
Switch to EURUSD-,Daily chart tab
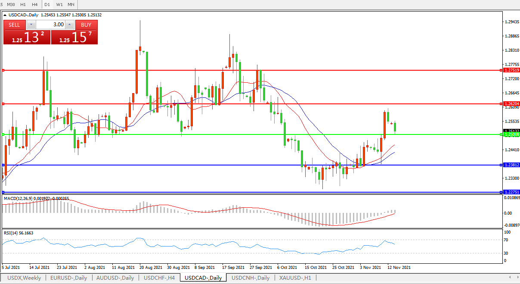click(68, 278)
